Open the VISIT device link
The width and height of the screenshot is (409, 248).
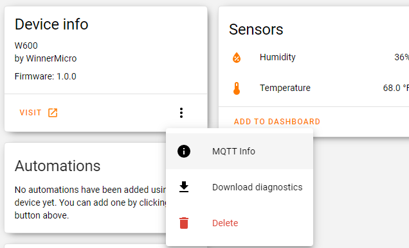click(39, 113)
